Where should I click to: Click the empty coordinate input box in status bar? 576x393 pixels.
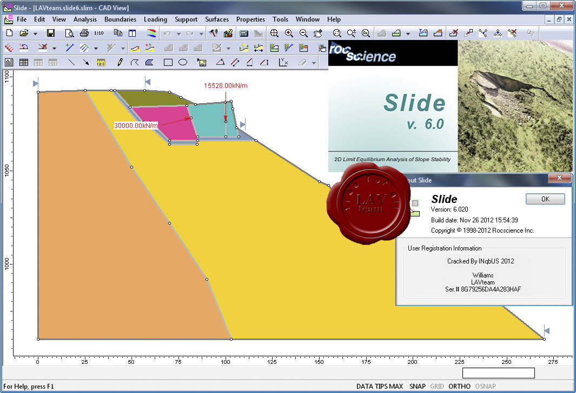coord(499,373)
